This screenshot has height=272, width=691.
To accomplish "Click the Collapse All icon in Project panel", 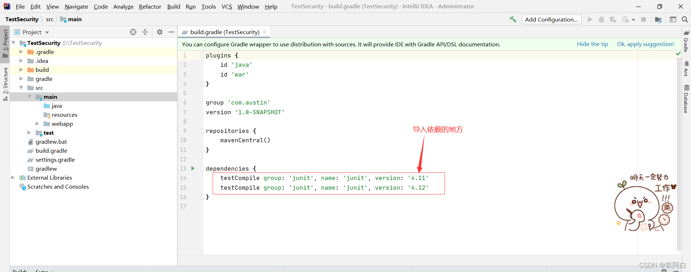I will tap(145, 32).
